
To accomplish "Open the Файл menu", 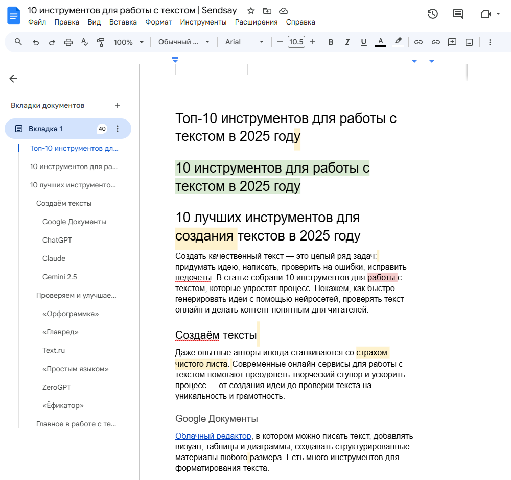I will (37, 22).
